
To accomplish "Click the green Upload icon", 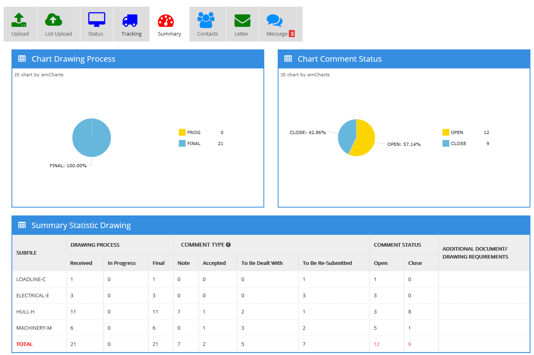I will [x=19, y=20].
